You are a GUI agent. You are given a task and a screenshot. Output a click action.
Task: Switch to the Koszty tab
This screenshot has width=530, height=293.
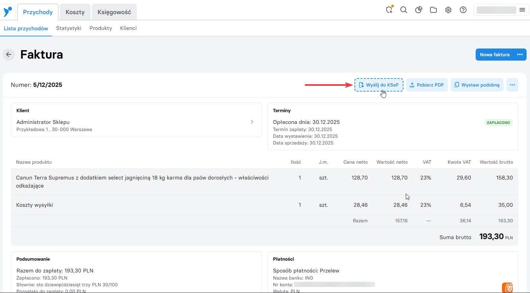[75, 12]
